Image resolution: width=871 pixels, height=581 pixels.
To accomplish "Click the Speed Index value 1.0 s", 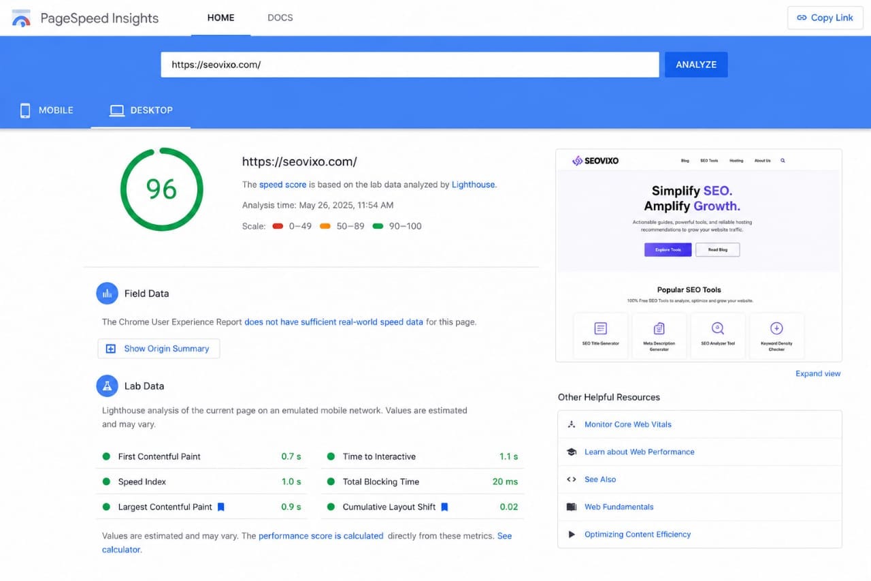I will tap(291, 482).
